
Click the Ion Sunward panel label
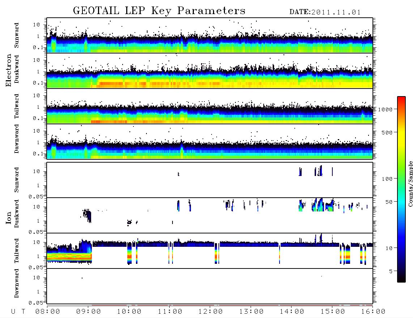pyautogui.click(x=17, y=180)
